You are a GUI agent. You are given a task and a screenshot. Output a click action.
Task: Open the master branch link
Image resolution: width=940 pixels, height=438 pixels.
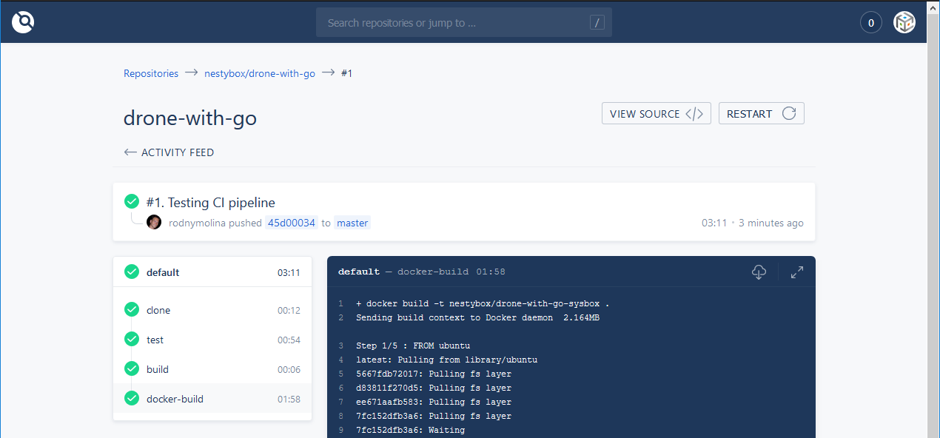(352, 223)
